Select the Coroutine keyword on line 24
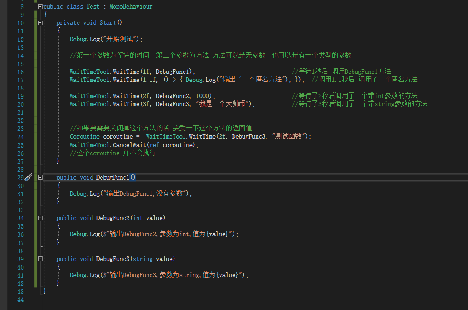The image size is (468, 310). tap(85, 136)
